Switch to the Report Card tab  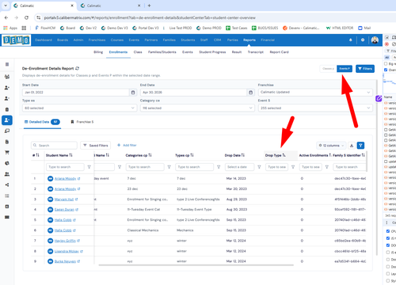tap(279, 52)
